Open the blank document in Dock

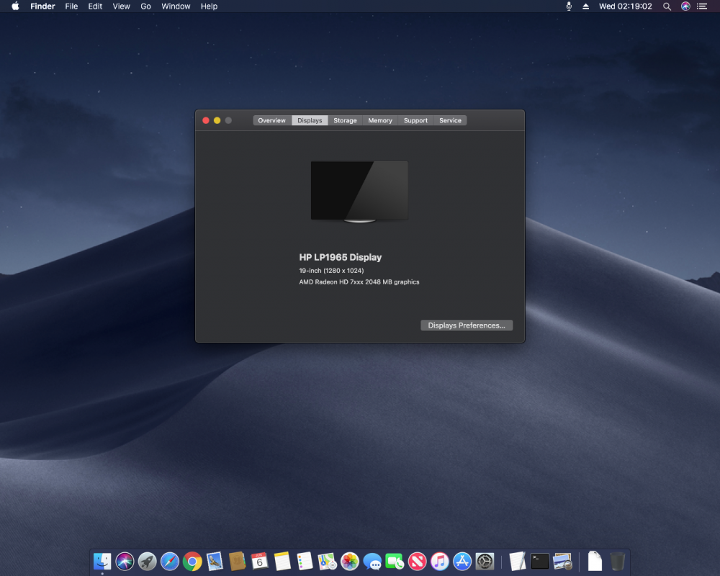click(595, 562)
